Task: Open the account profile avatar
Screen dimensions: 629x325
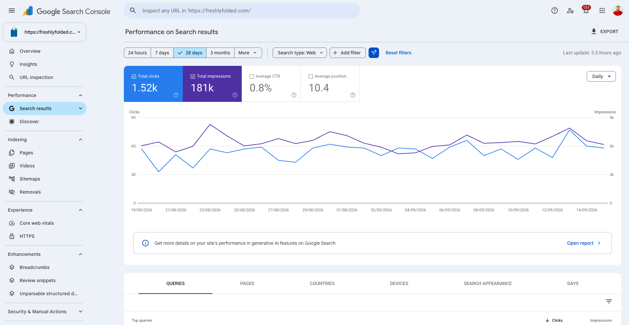Action: point(618,10)
